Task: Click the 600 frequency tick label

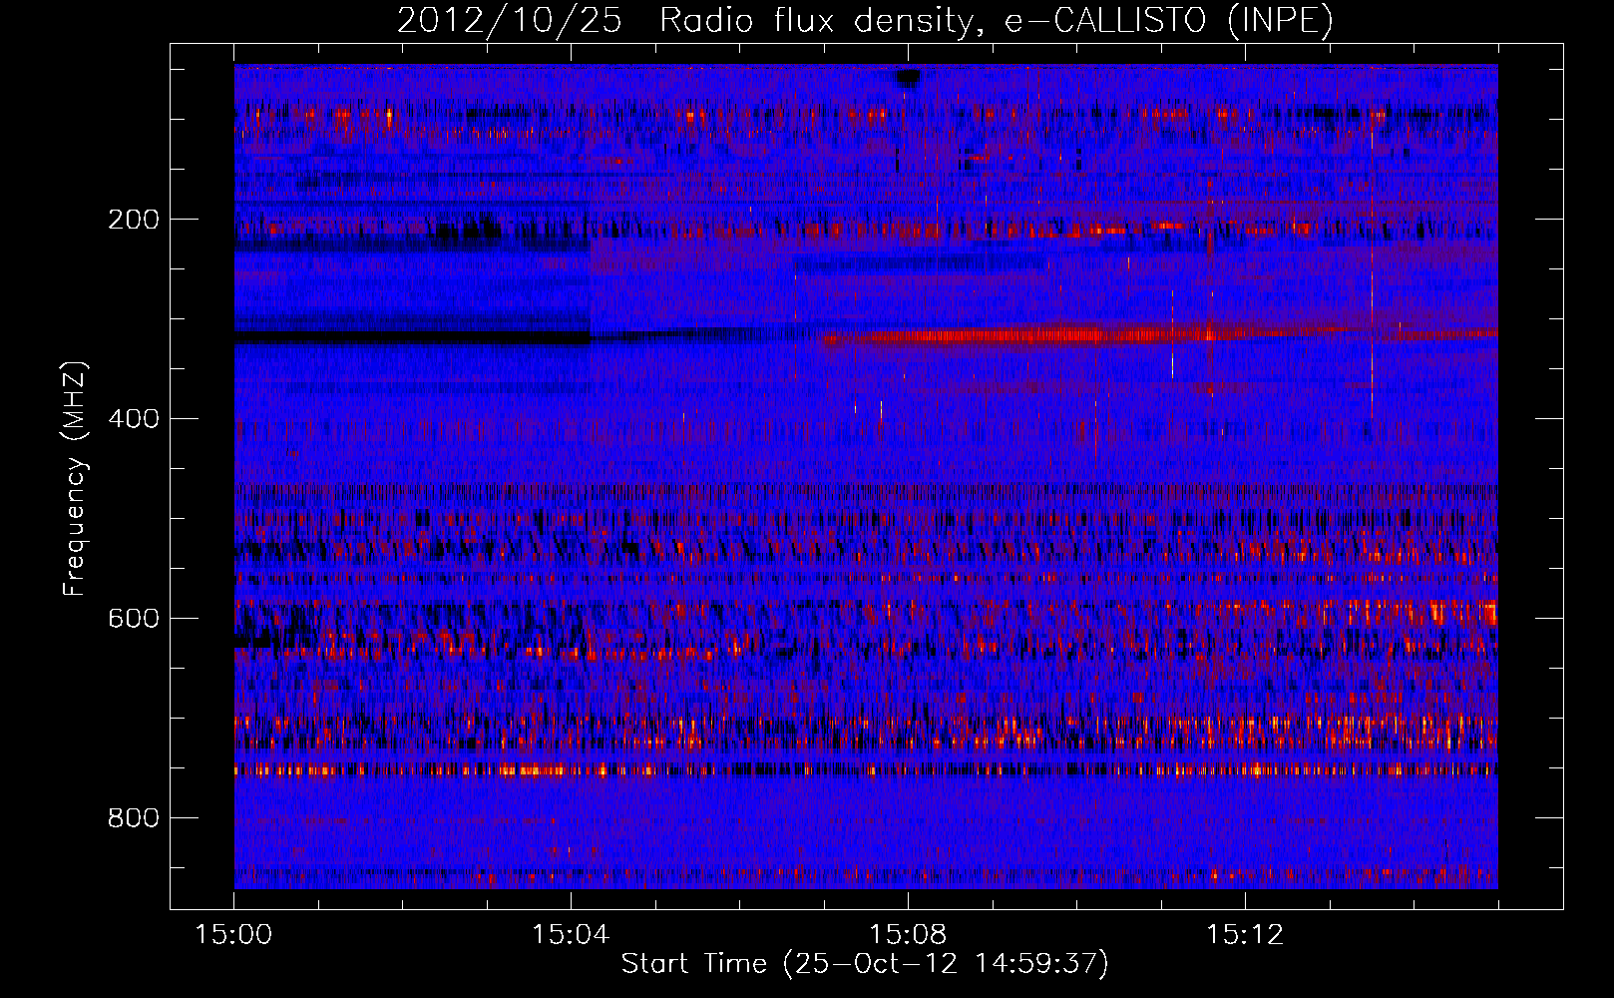Action: (x=133, y=619)
